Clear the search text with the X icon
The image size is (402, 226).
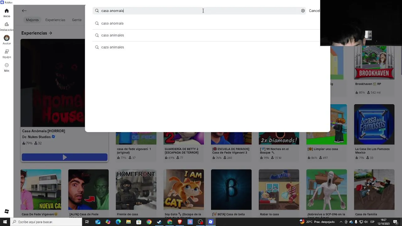pyautogui.click(x=303, y=11)
